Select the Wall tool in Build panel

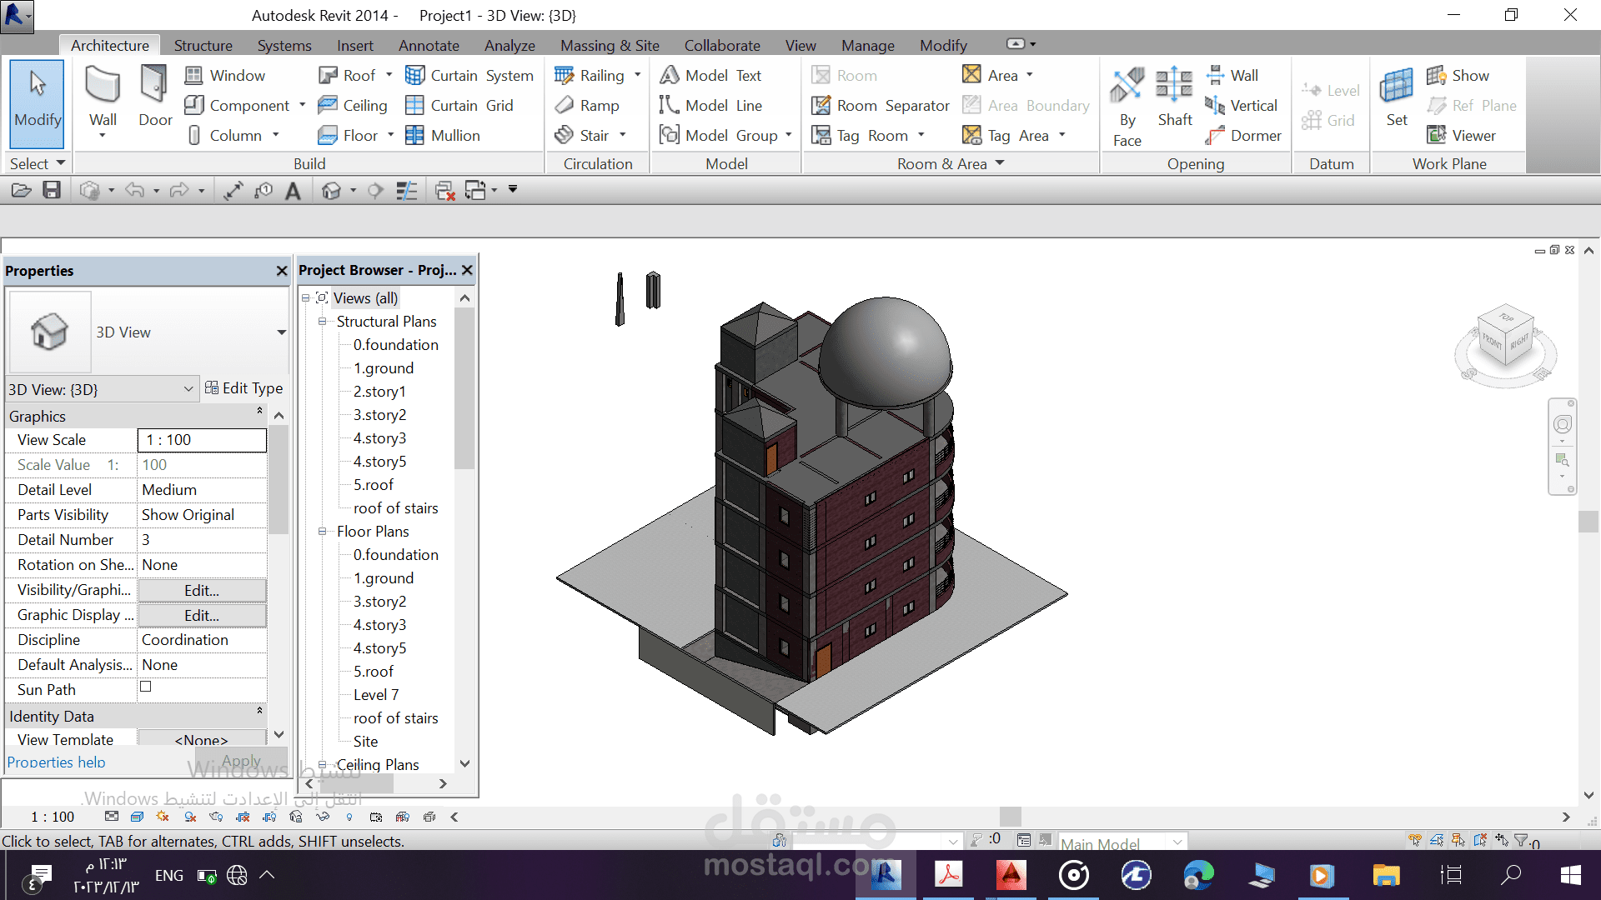point(103,98)
